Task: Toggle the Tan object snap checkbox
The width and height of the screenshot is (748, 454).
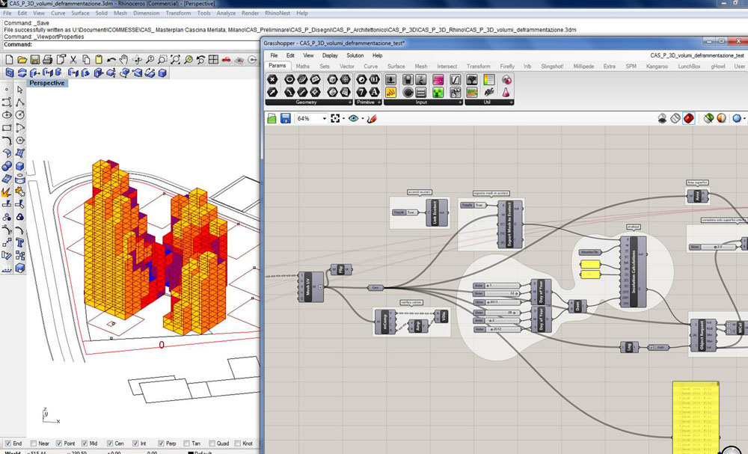Action: pyautogui.click(x=186, y=444)
